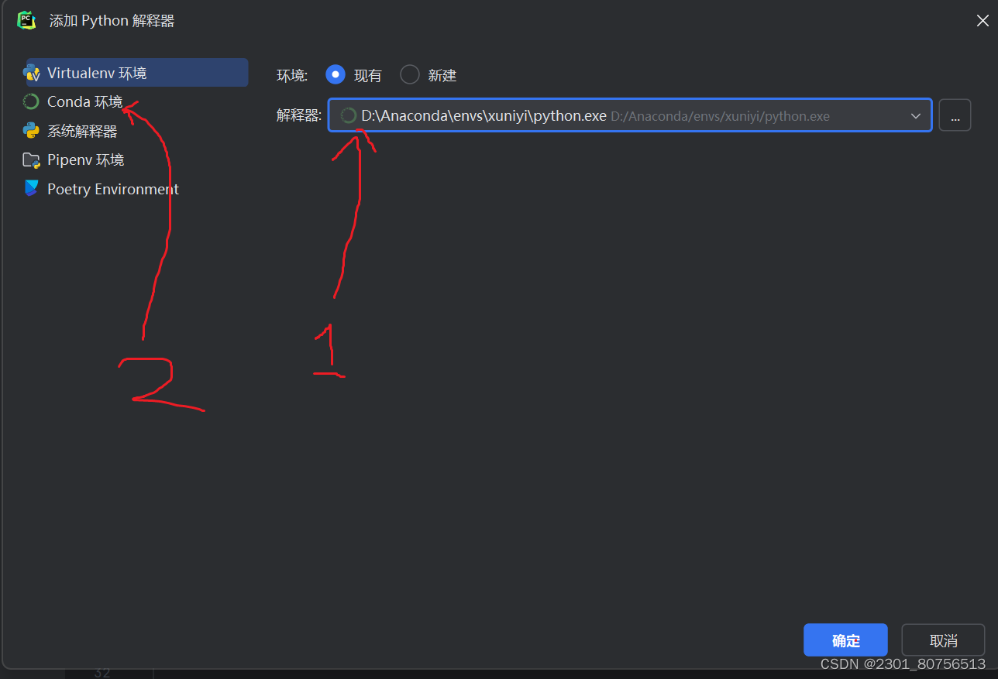Click the Poetry Environment icon

[x=31, y=189]
